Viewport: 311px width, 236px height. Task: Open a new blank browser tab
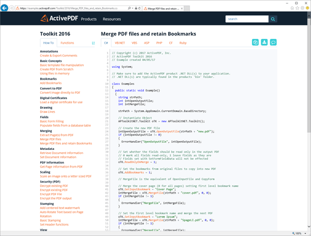coord(186,8)
